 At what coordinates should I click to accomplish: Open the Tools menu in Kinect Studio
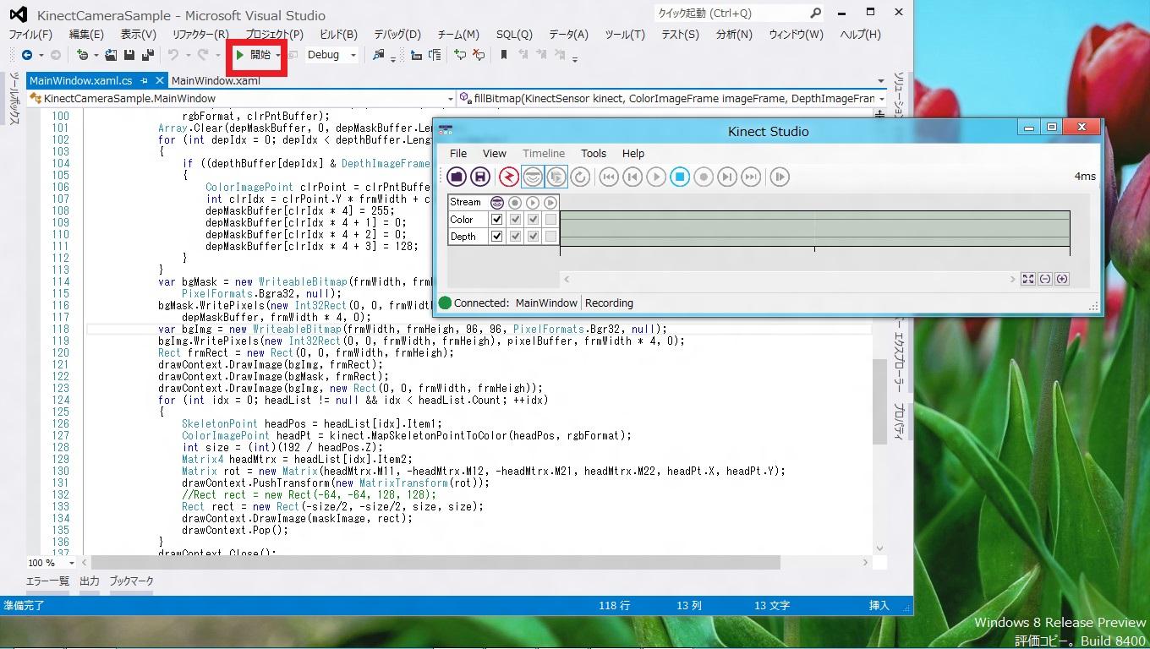pos(593,153)
